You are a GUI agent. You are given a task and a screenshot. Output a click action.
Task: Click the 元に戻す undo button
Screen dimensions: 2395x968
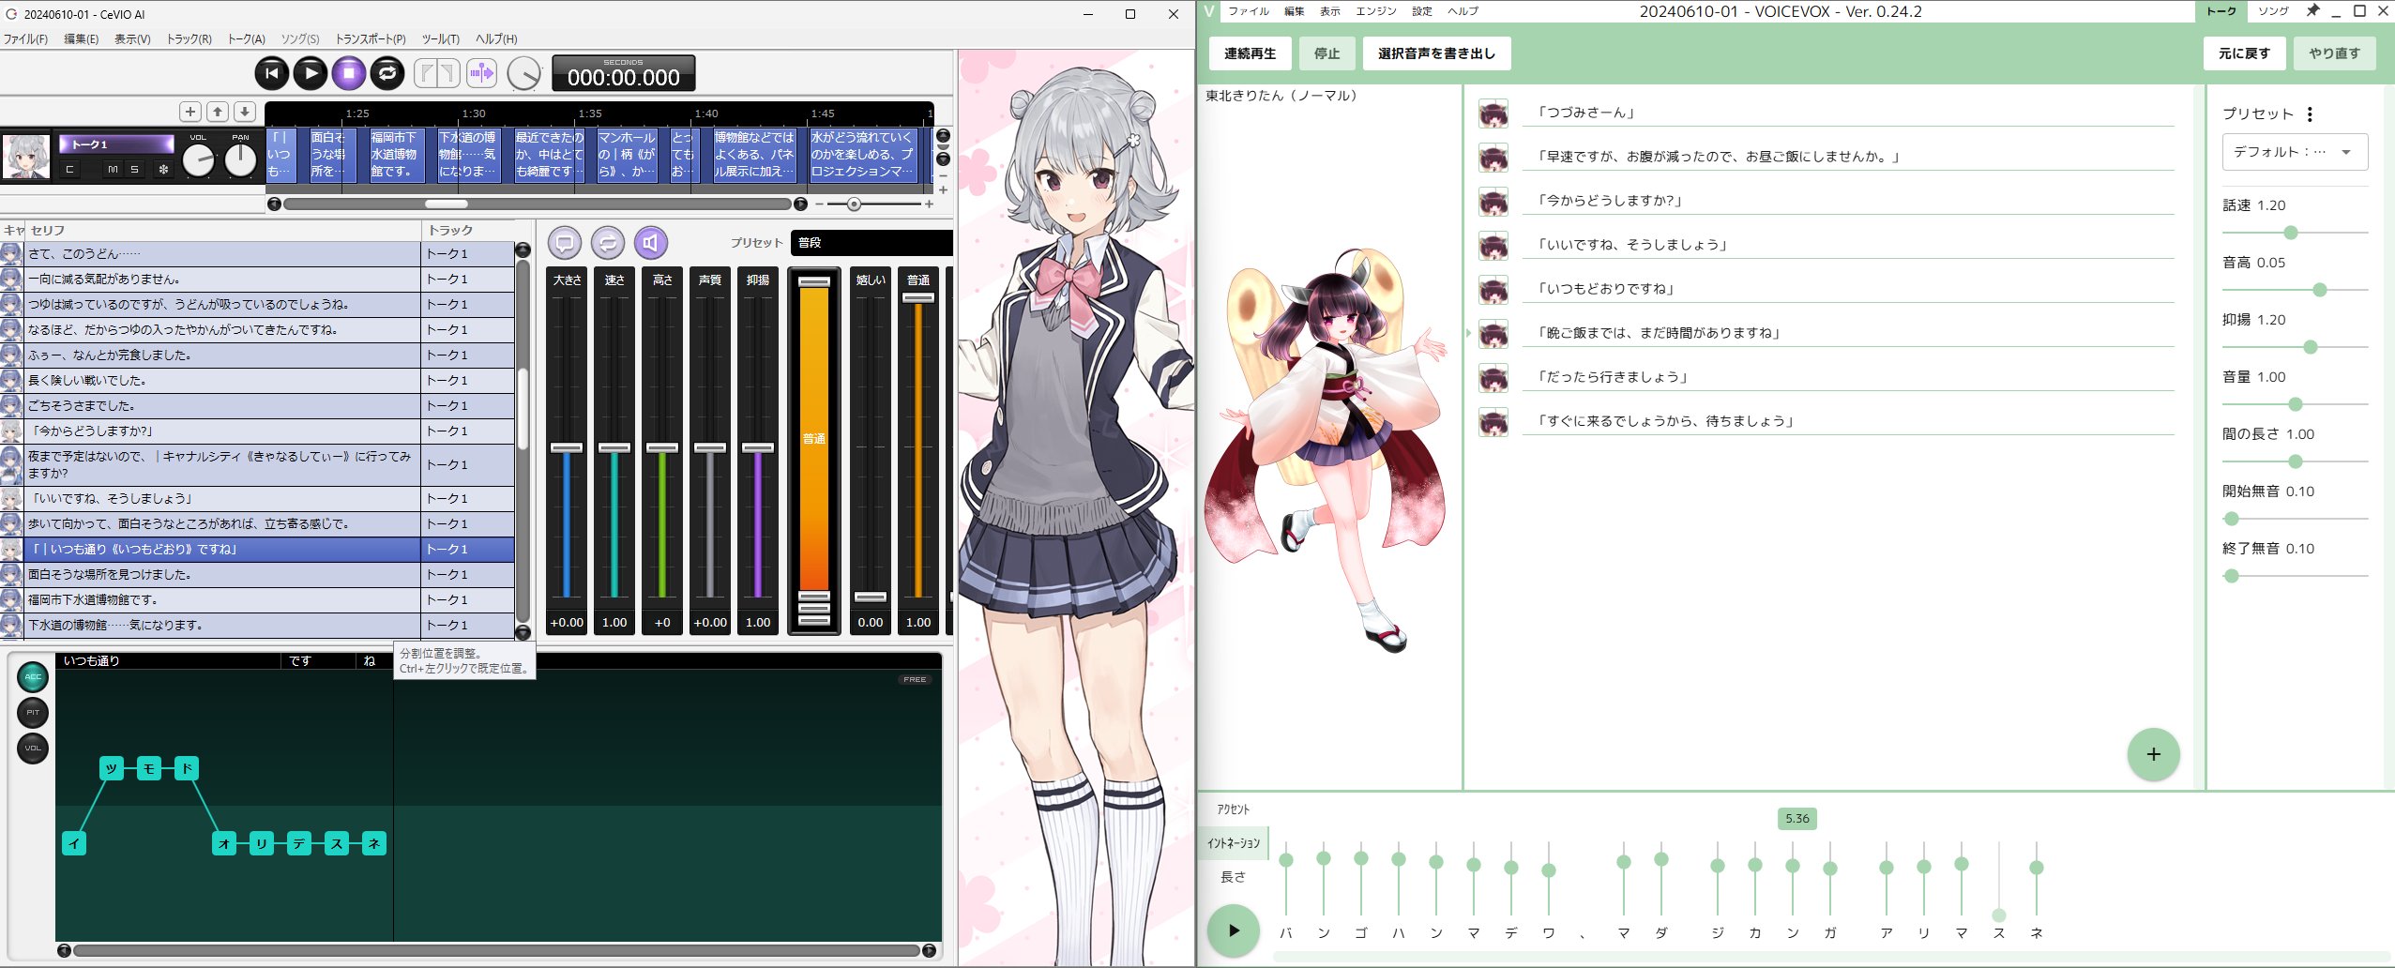coord(2244,53)
